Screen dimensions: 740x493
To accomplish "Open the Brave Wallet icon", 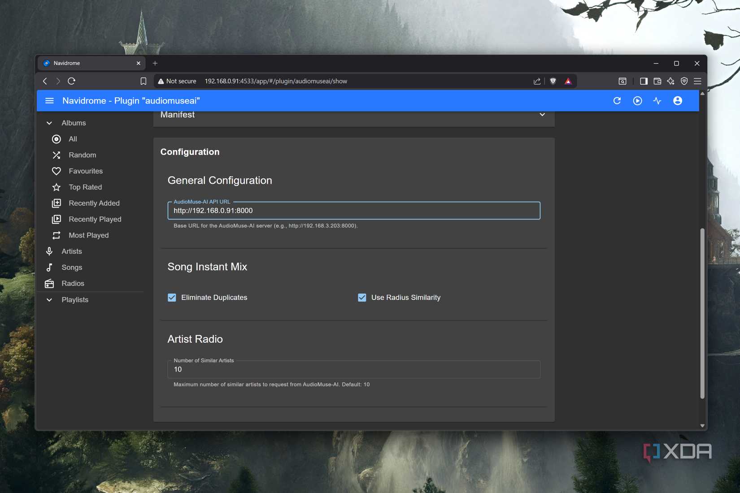I will (x=657, y=81).
